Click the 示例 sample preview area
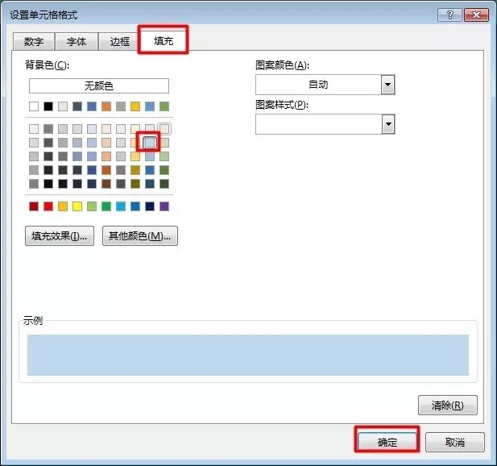The height and width of the screenshot is (466, 497). point(247,355)
